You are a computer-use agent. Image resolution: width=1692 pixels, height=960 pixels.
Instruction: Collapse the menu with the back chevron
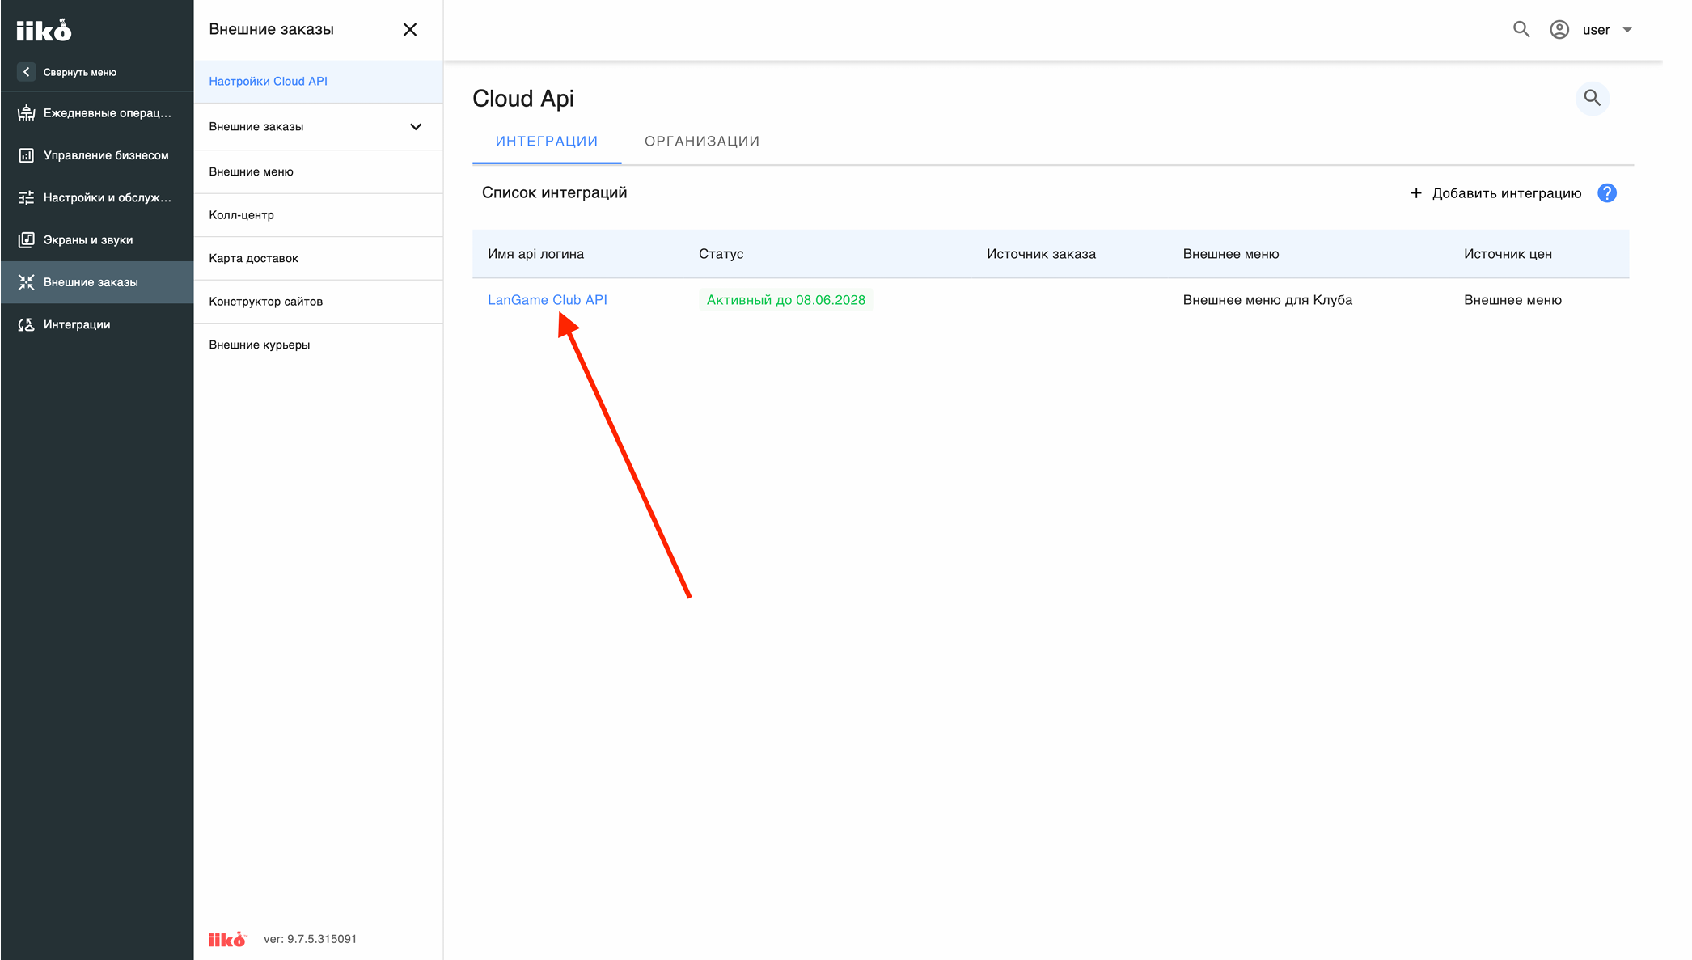26,72
